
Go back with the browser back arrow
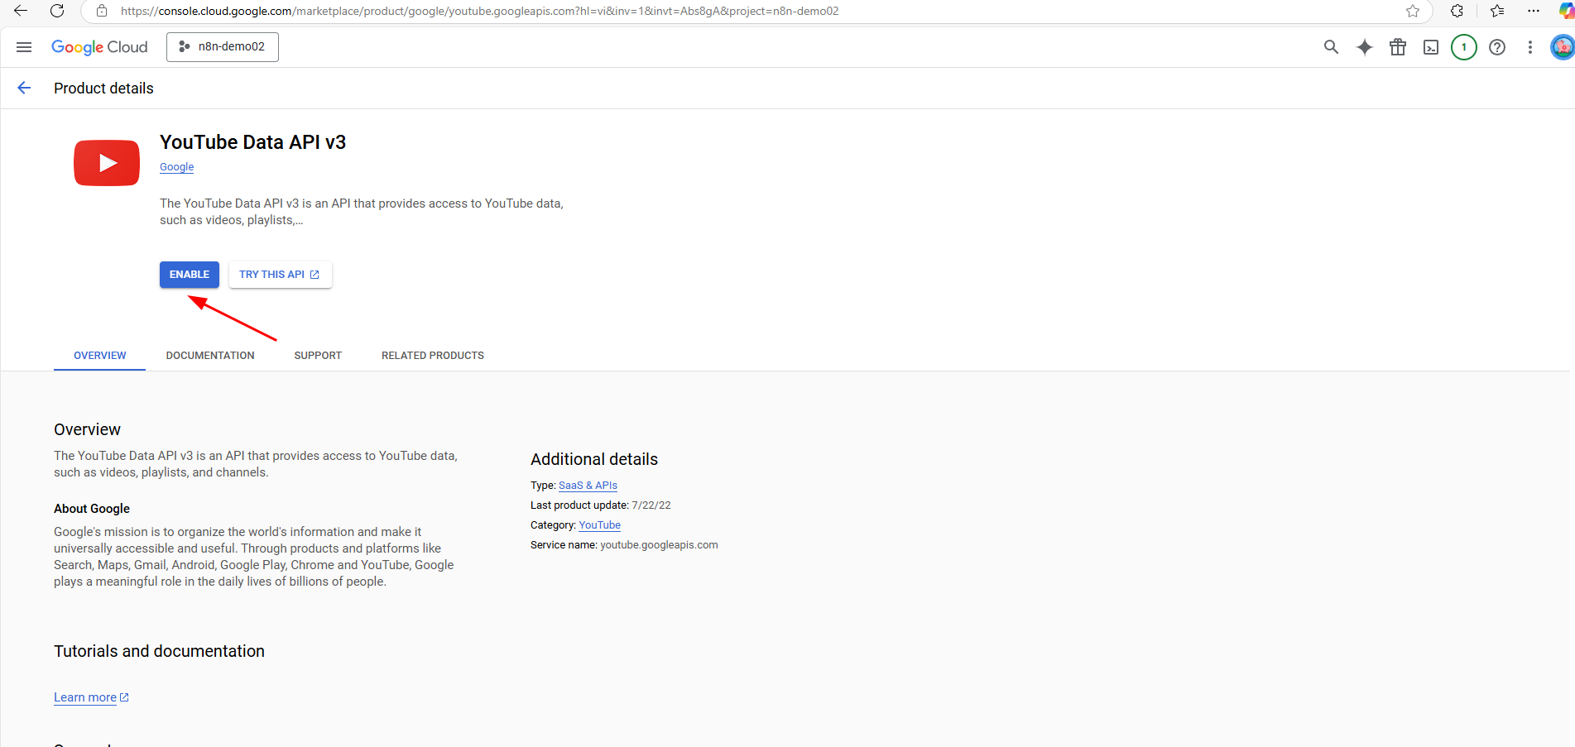point(21,11)
